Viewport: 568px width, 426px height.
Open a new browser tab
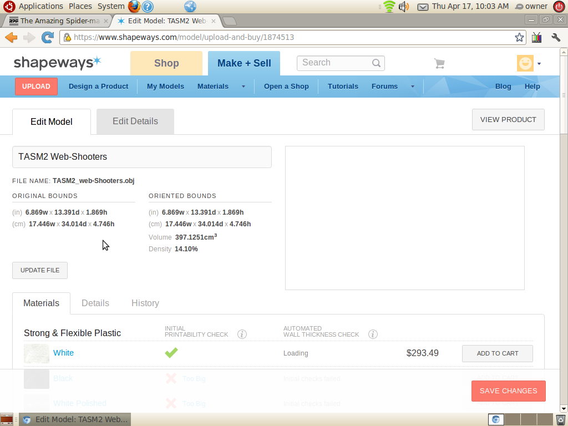[229, 21]
